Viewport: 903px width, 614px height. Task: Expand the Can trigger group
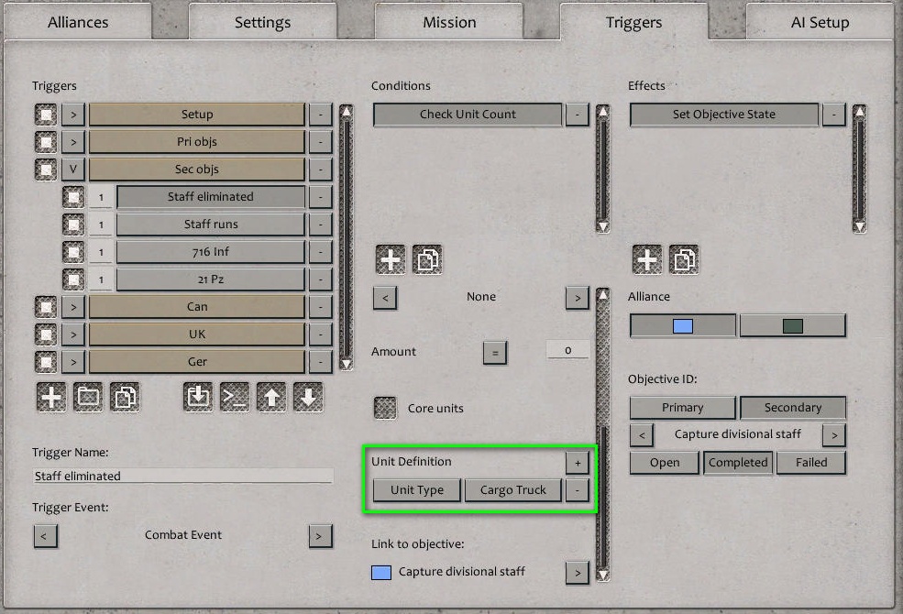point(73,307)
